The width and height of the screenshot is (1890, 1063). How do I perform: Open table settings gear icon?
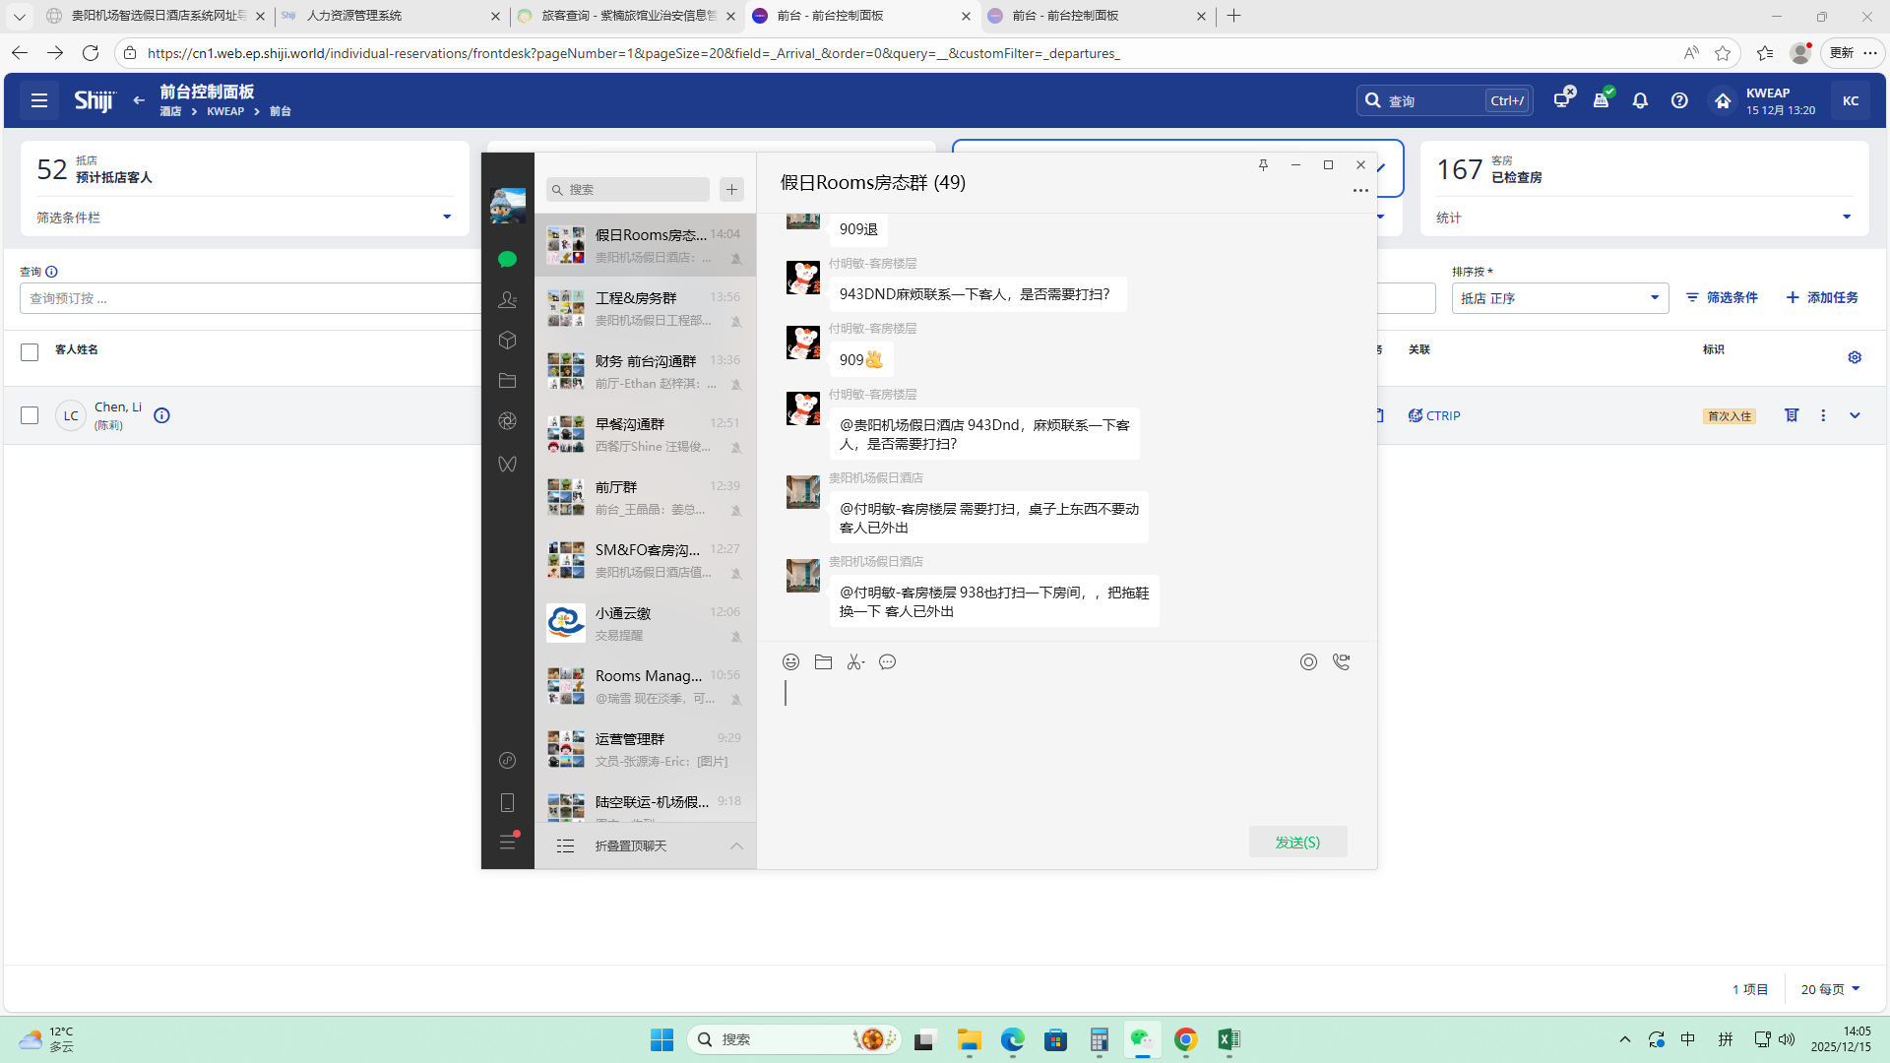click(1855, 357)
